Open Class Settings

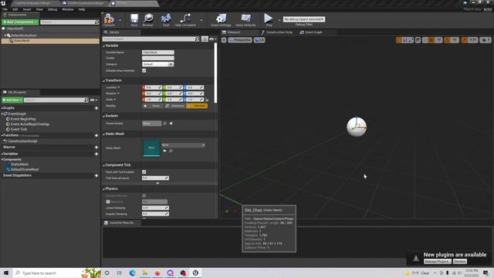[x=221, y=20]
